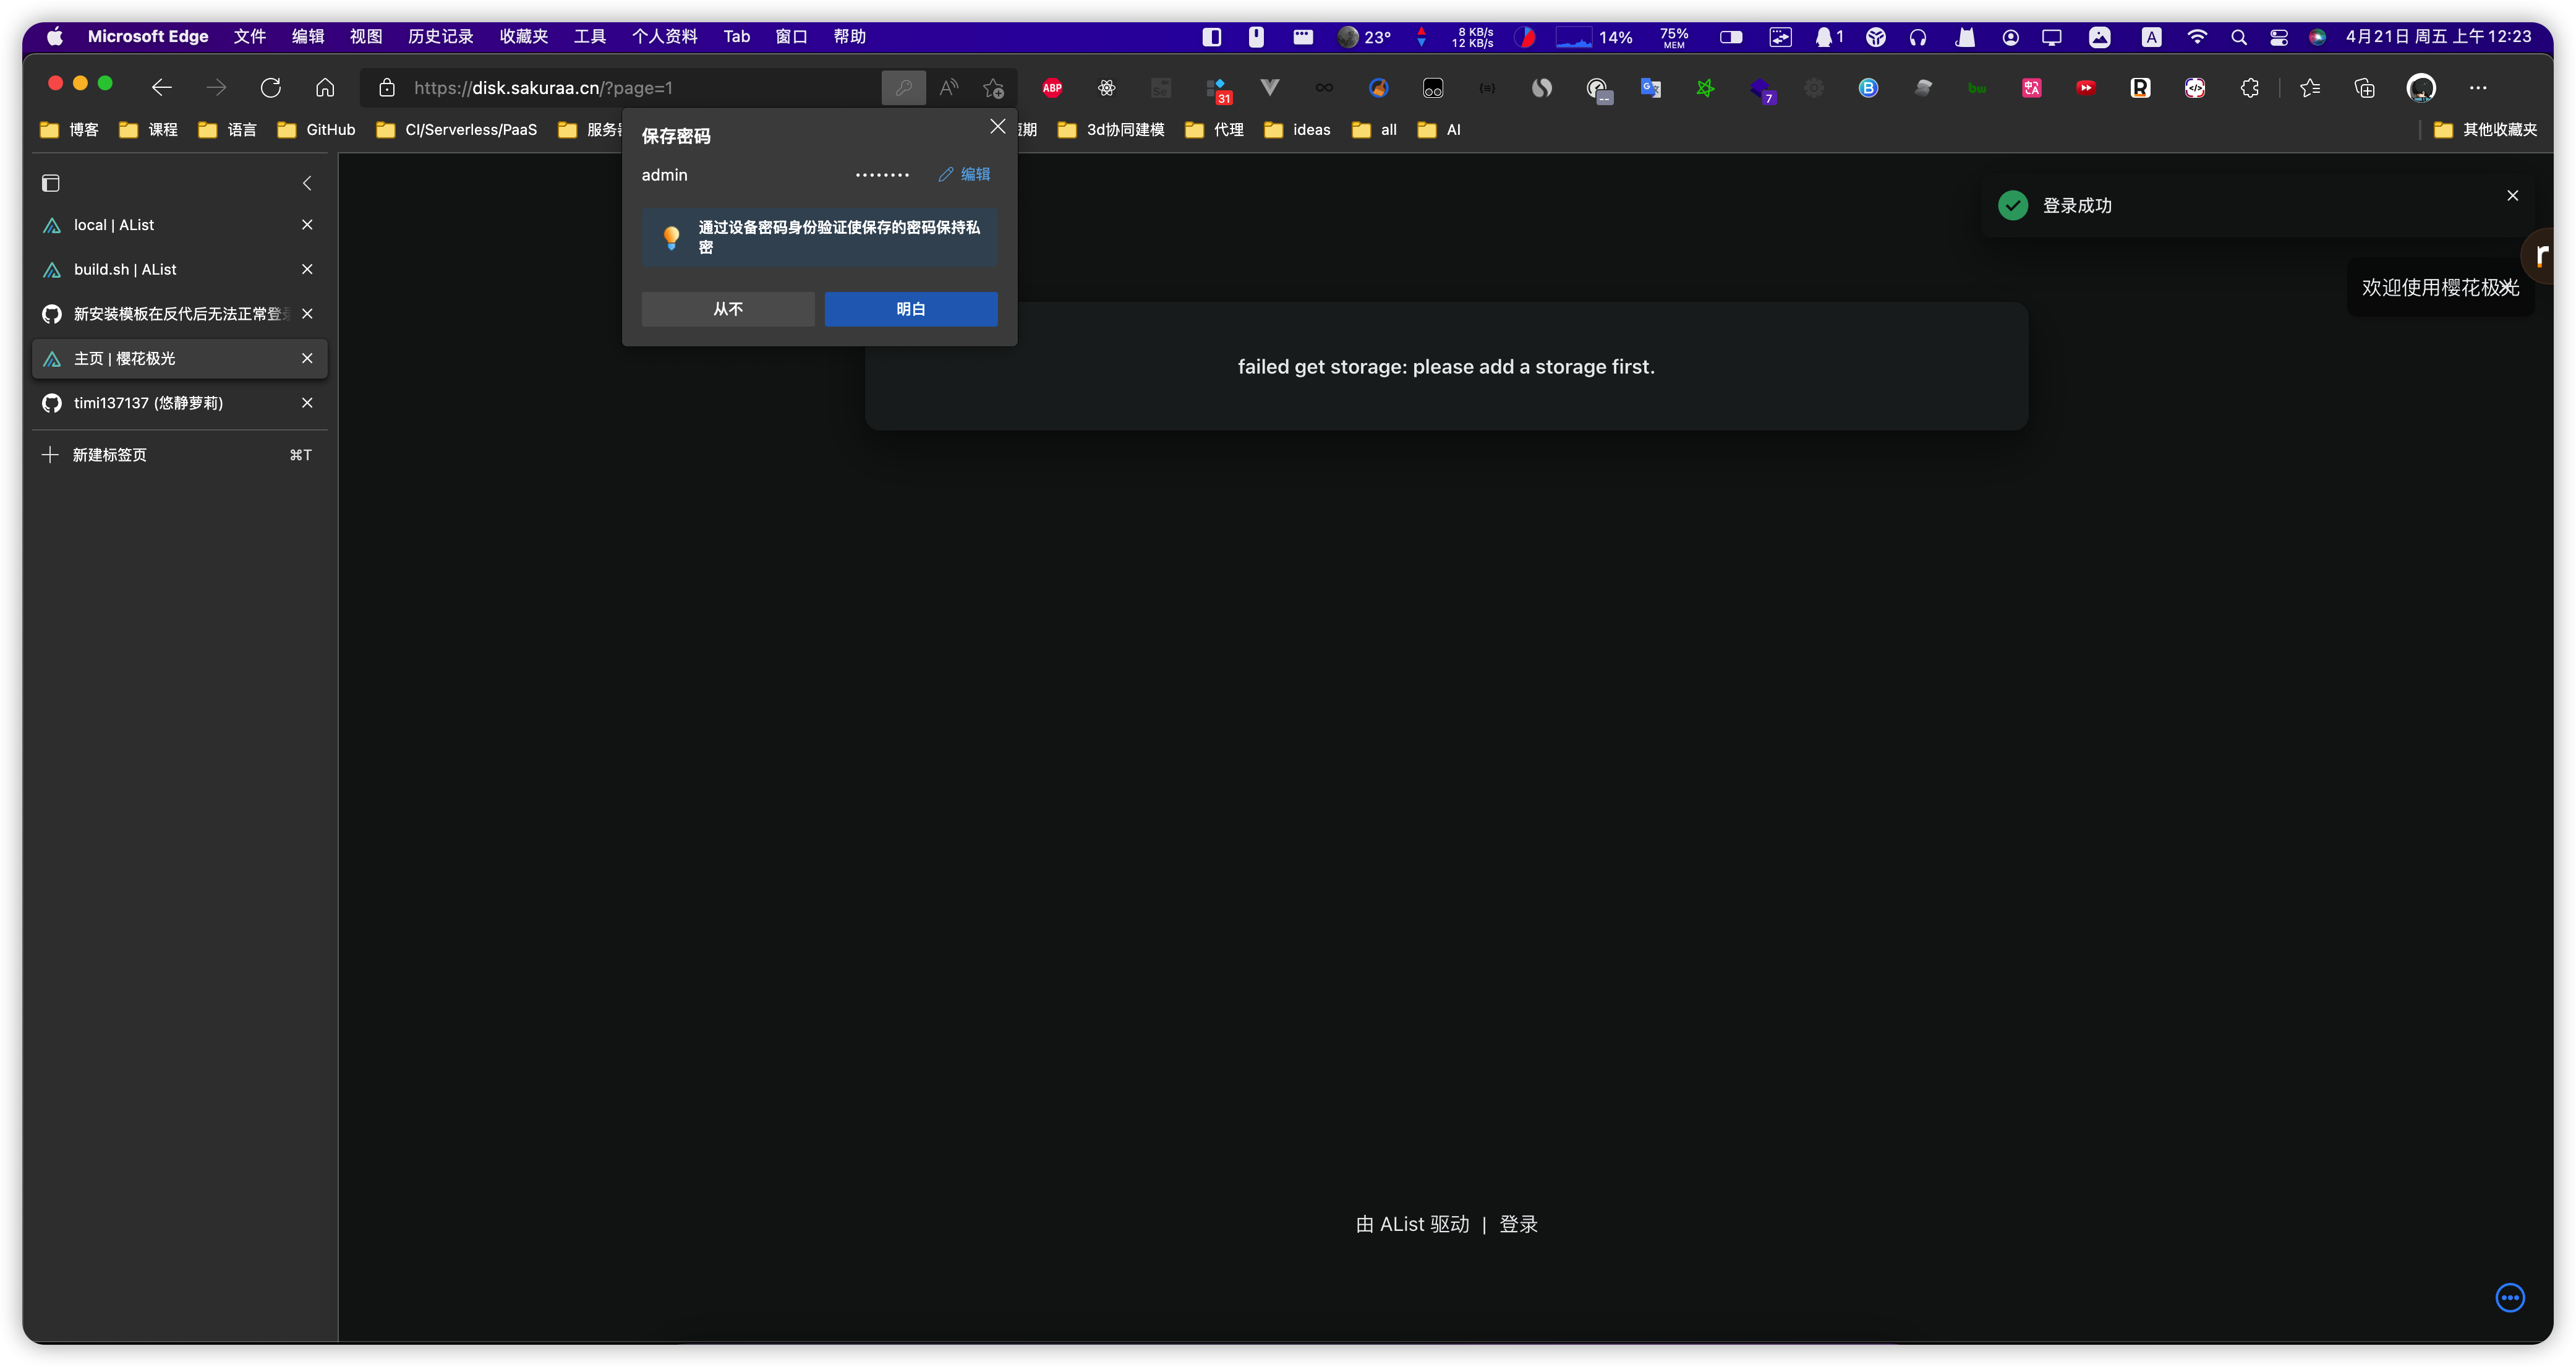This screenshot has height=1367, width=2576.
Task: Open the 其他收藏夹 folder dropdown
Action: point(2490,129)
